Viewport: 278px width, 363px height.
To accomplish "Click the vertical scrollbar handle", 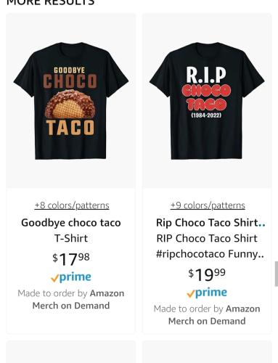I will pos(276,274).
